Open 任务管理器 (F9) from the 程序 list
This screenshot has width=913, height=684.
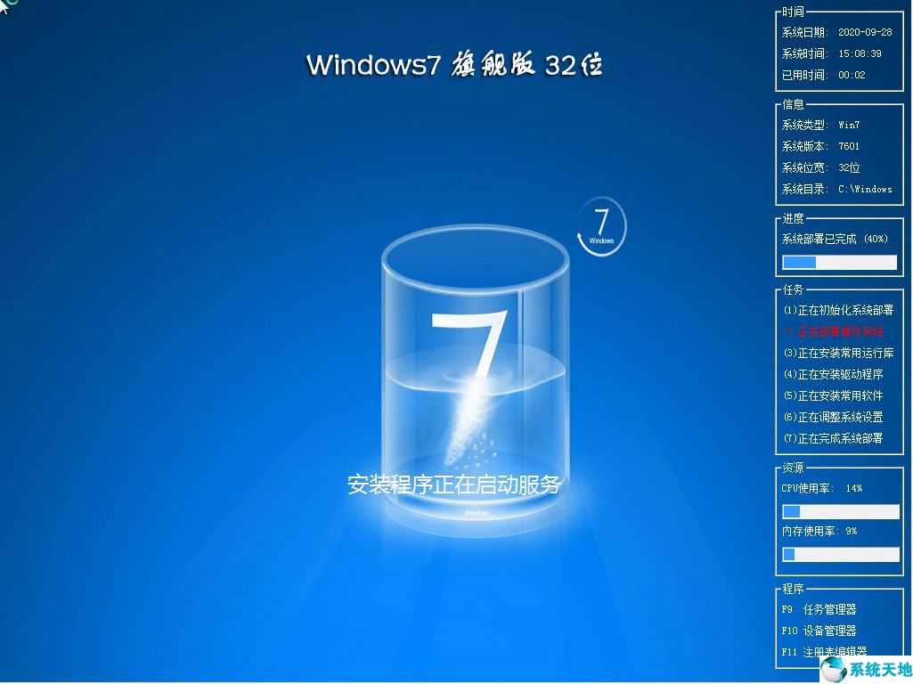point(819,609)
